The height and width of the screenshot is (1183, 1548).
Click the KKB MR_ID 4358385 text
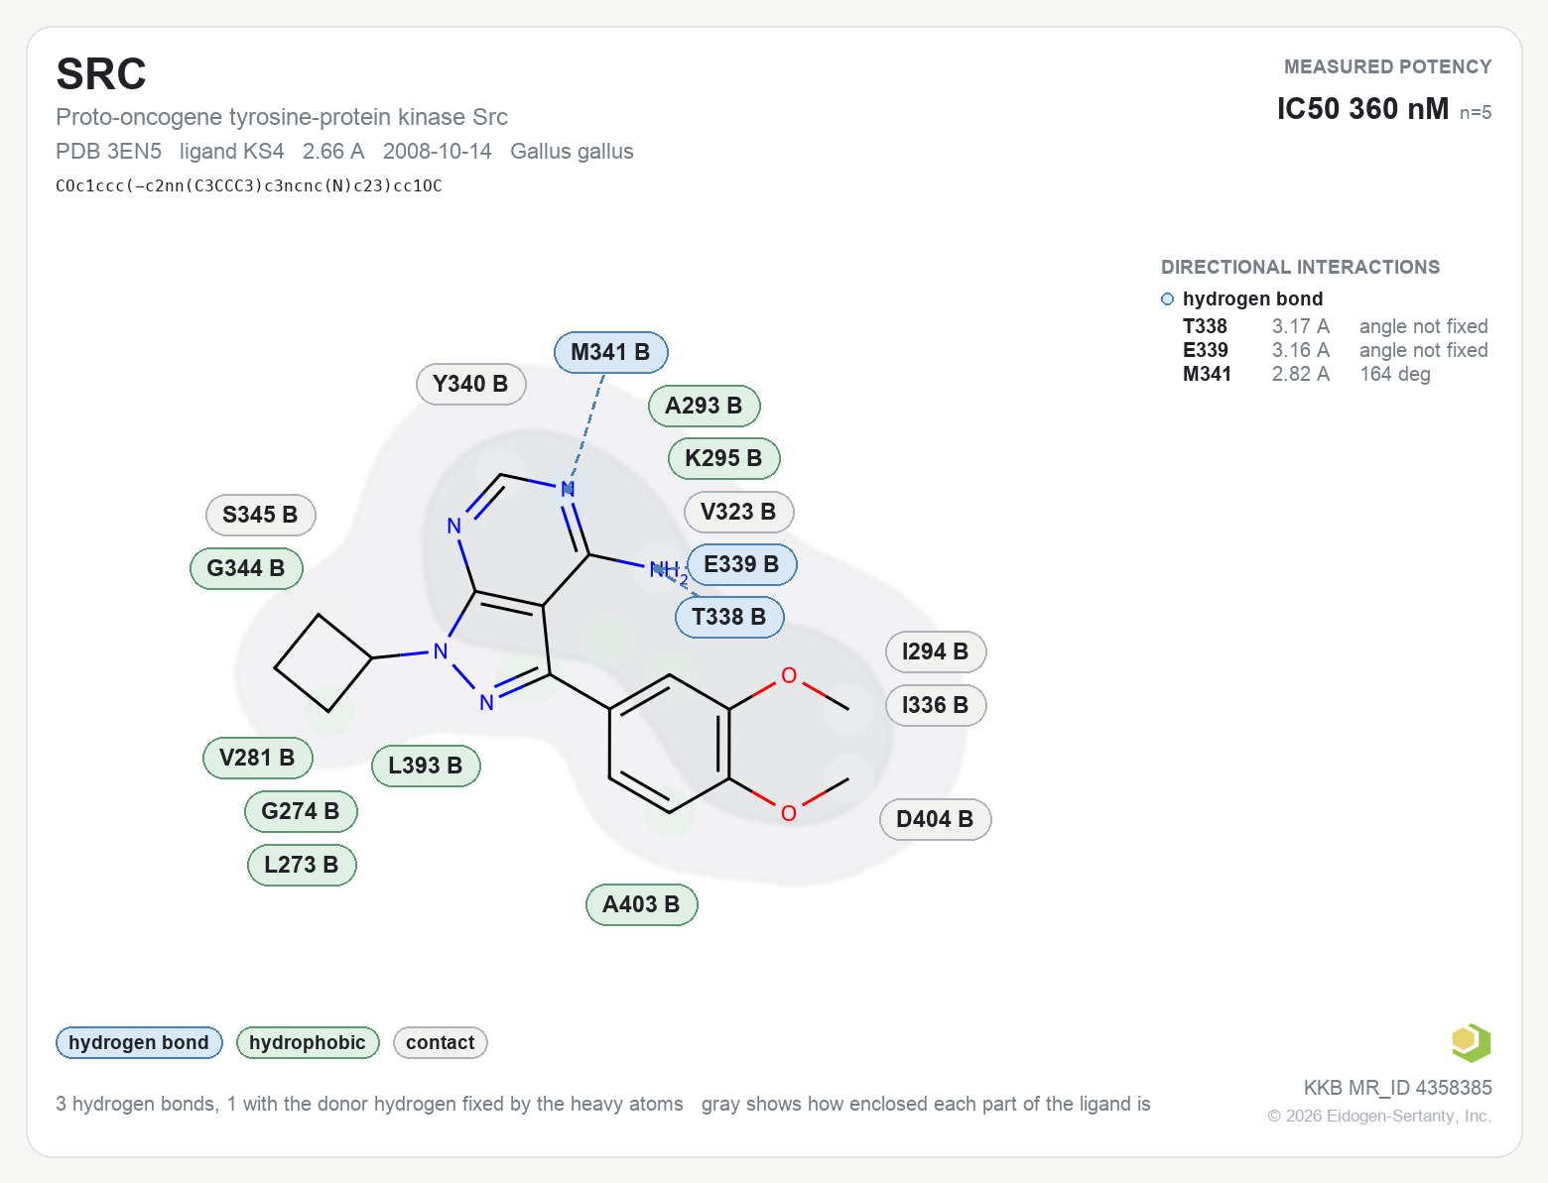click(1397, 1088)
